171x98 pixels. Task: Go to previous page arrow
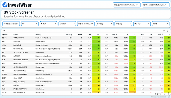165,94
